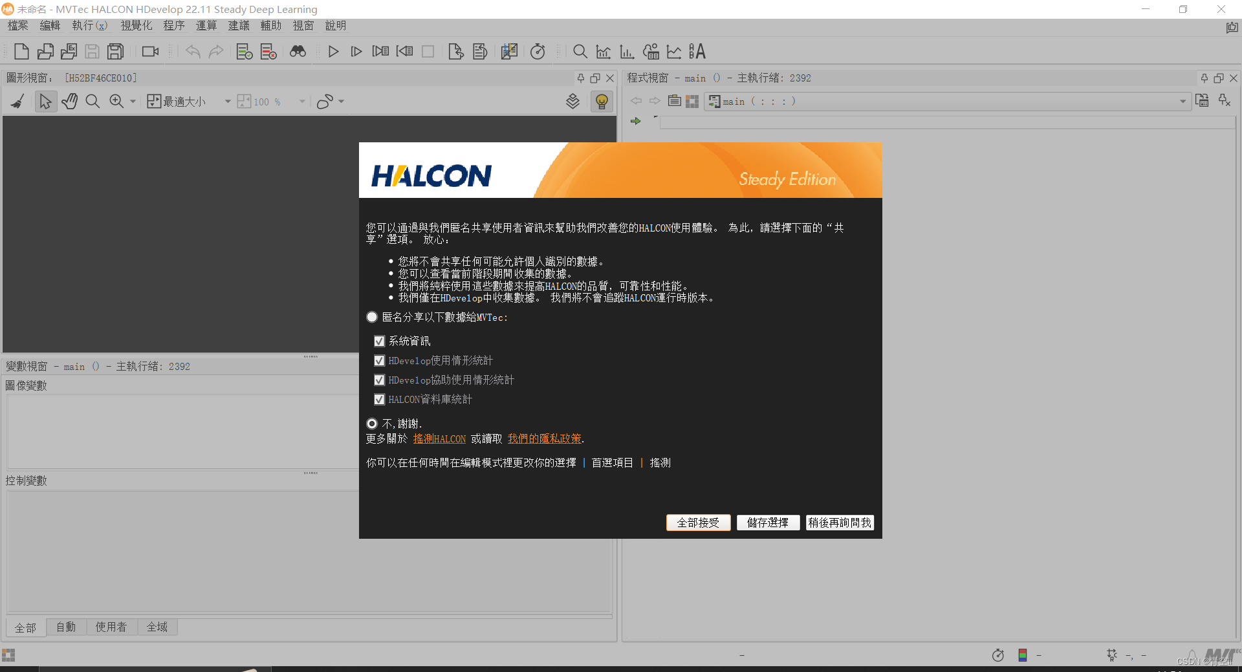The image size is (1242, 672).
Task: Open the 視覺化 menu
Action: (136, 25)
